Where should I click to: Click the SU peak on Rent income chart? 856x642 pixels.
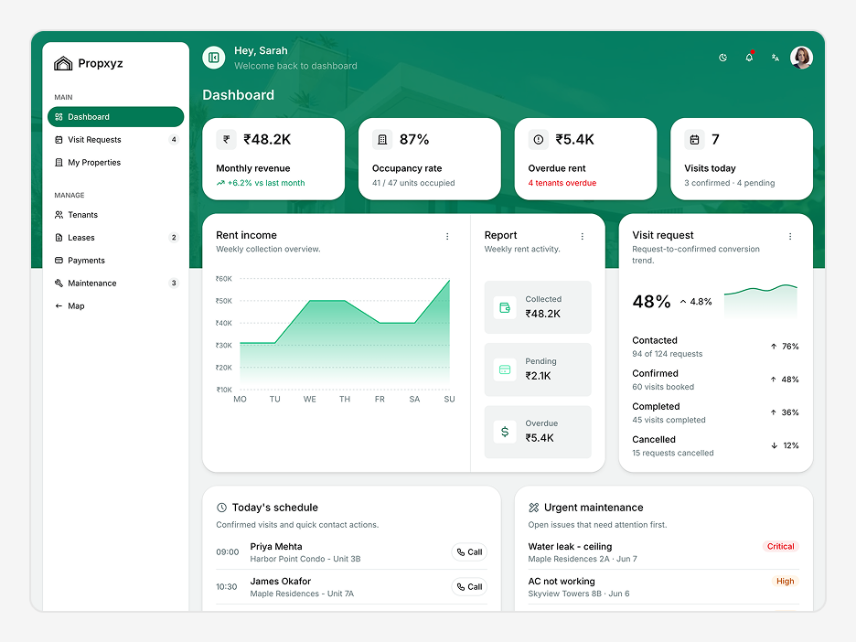tap(449, 281)
